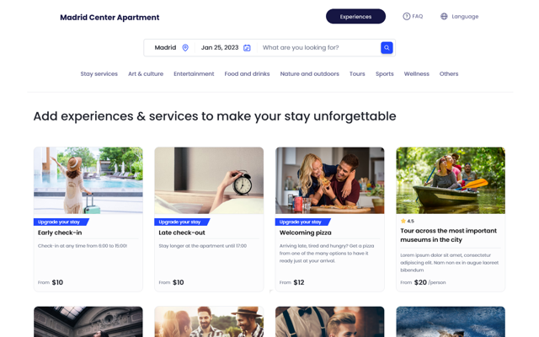Select the Stay services category
The image size is (539, 337).
(99, 73)
